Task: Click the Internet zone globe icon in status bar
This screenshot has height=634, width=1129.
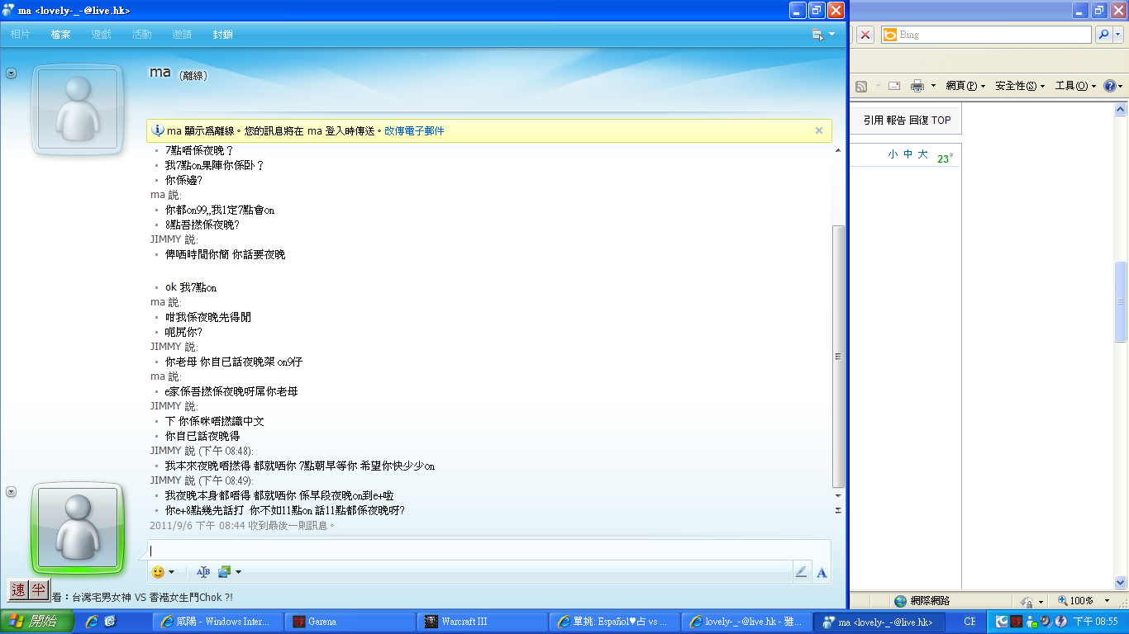Action: coord(900,601)
